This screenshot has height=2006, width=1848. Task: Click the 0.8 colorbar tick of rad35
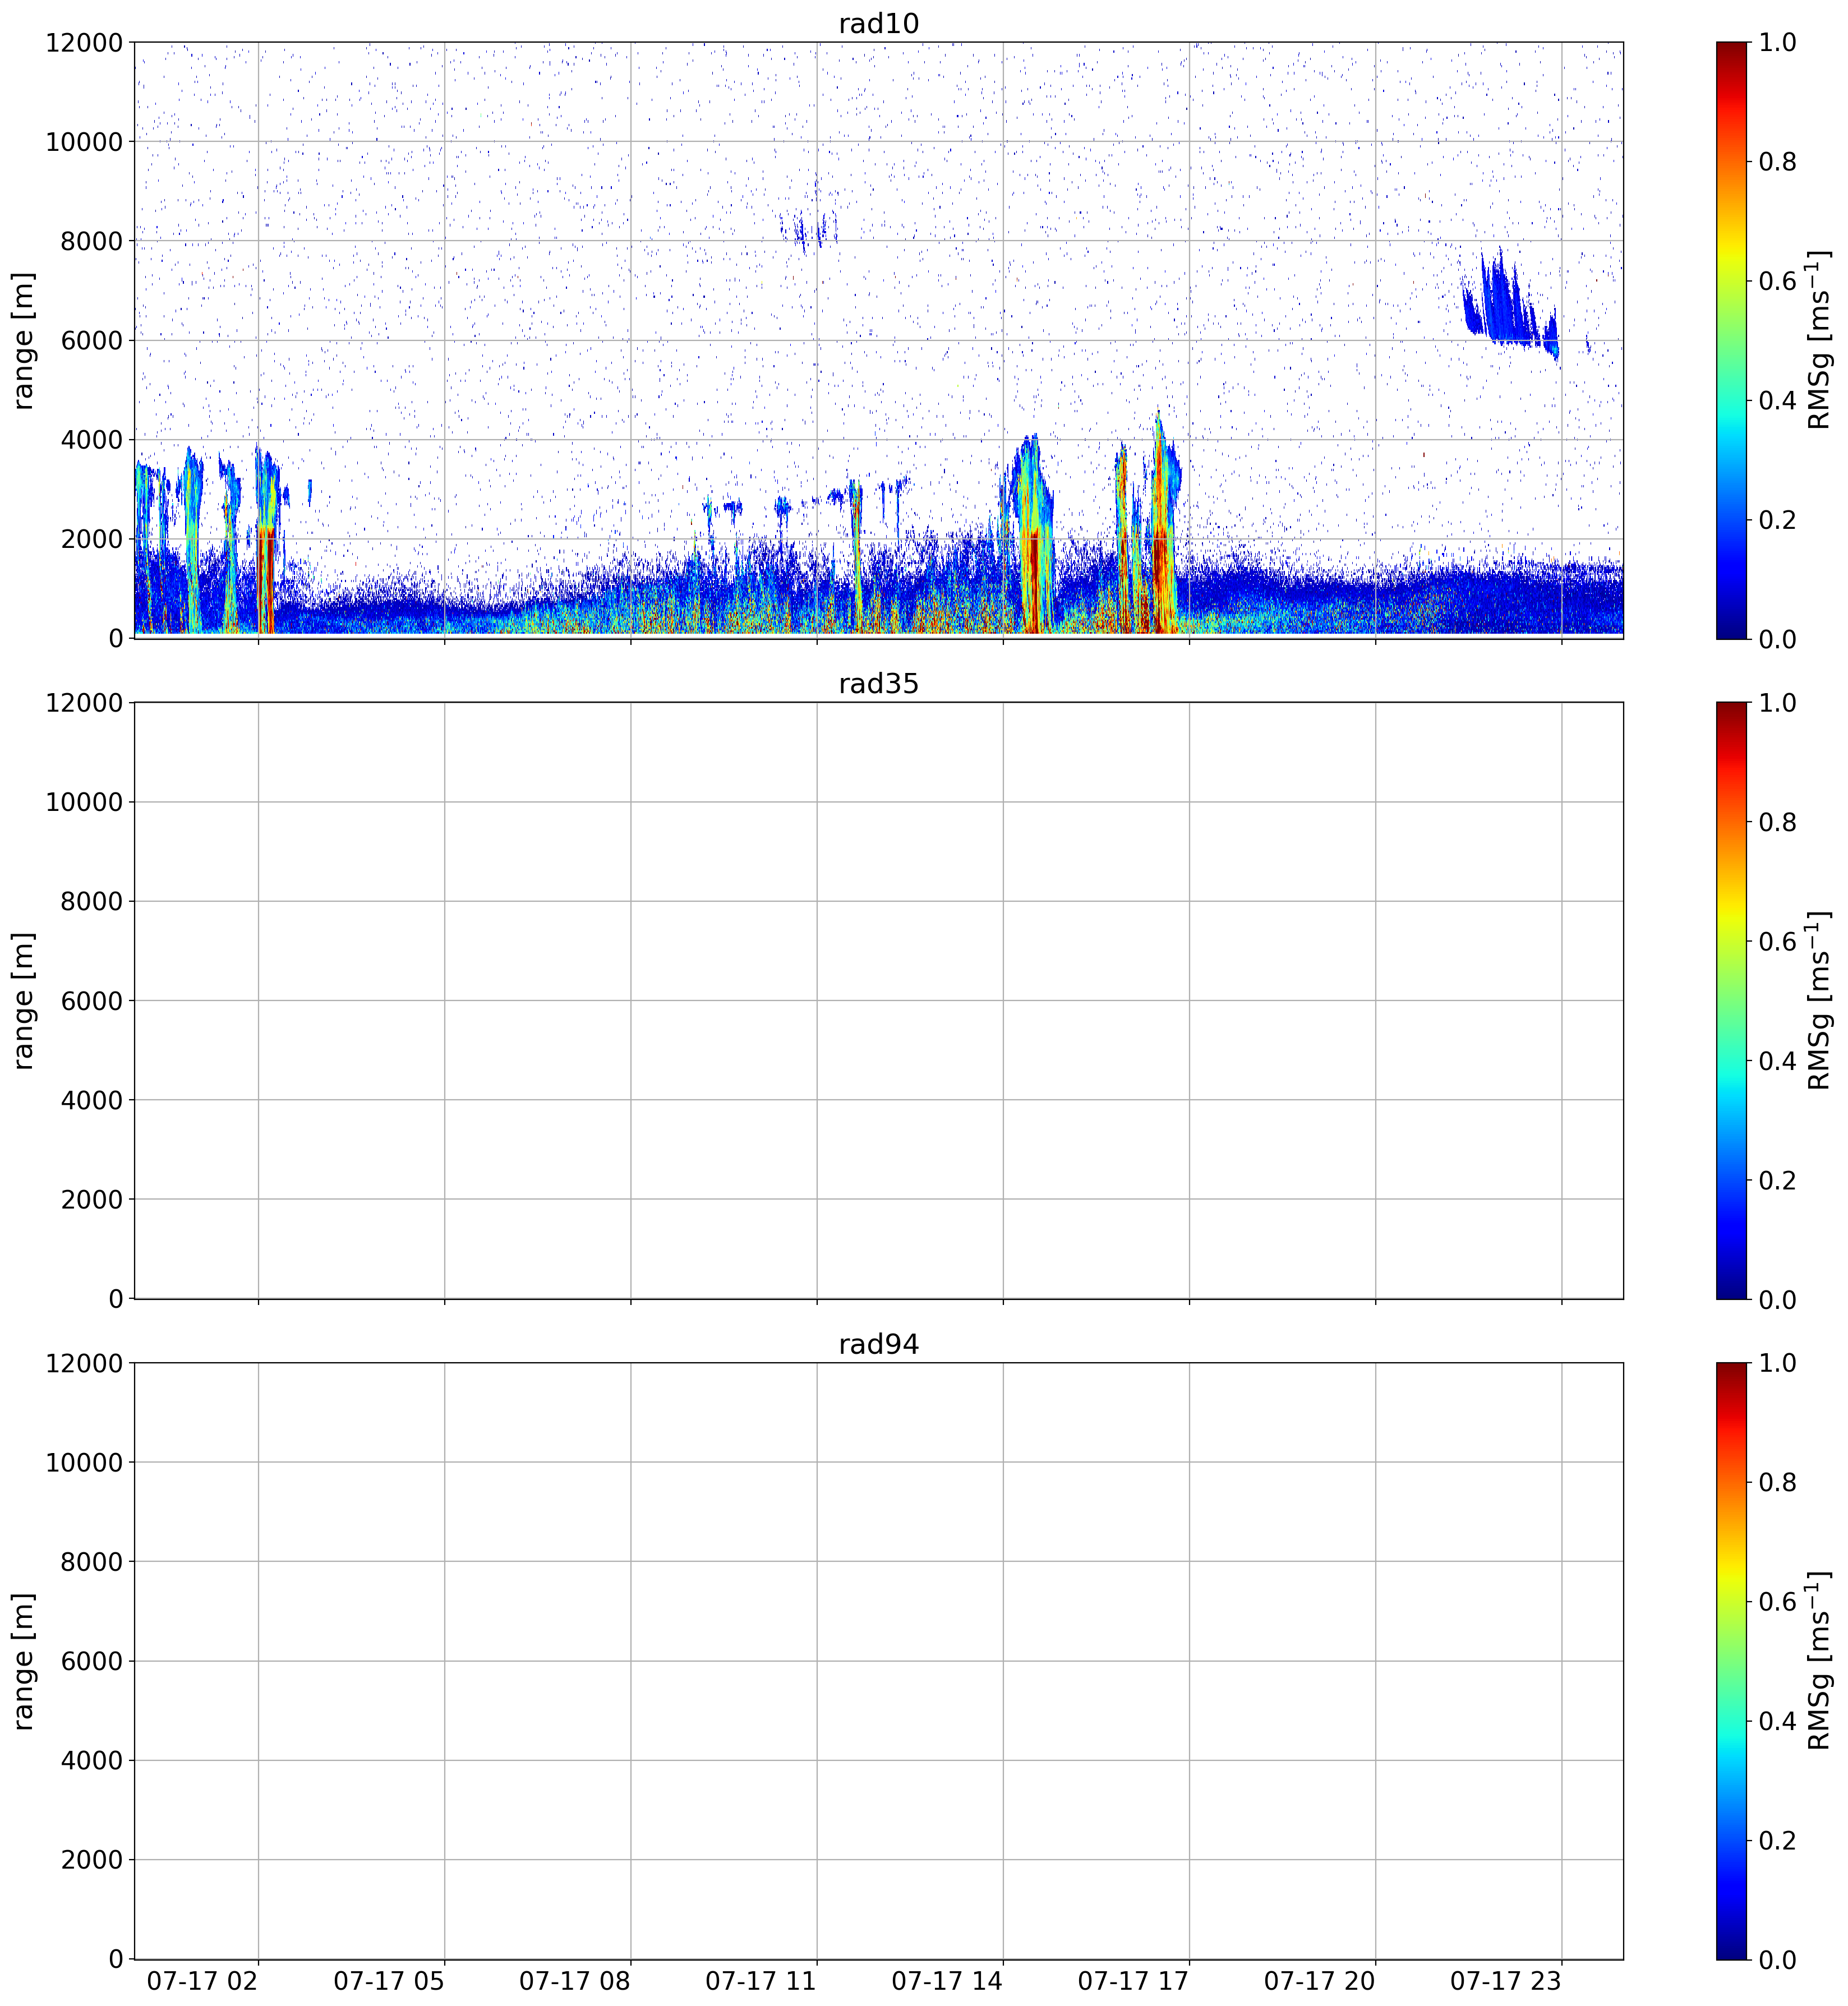point(1778,823)
